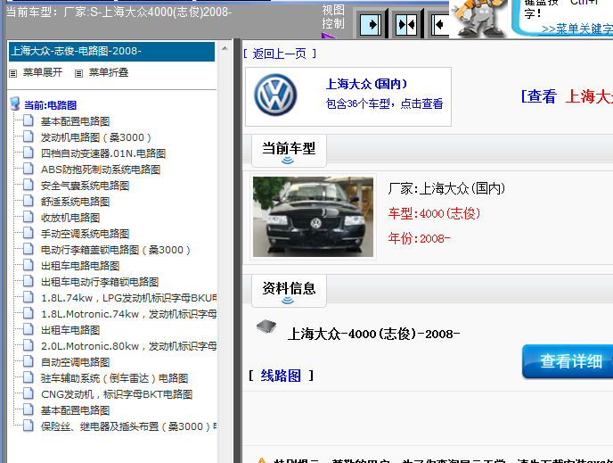Click 年份:2008- text

(x=419, y=238)
